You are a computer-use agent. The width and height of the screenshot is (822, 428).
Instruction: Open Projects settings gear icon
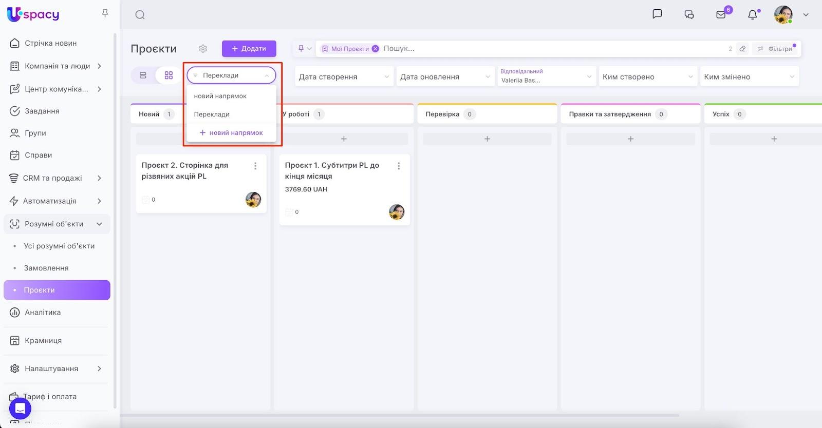click(203, 49)
